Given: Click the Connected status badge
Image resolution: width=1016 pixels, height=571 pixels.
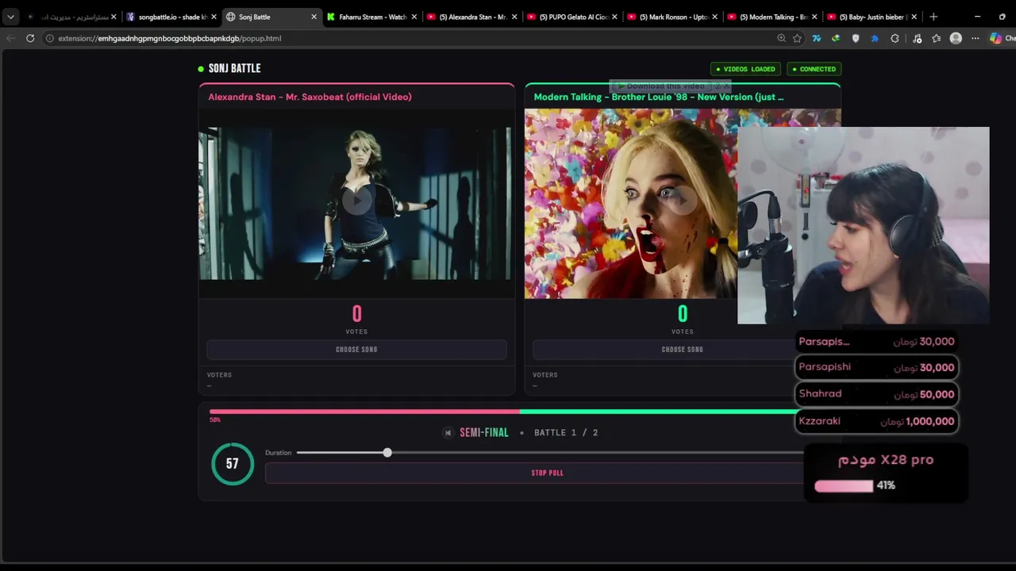Looking at the screenshot, I should (x=814, y=69).
